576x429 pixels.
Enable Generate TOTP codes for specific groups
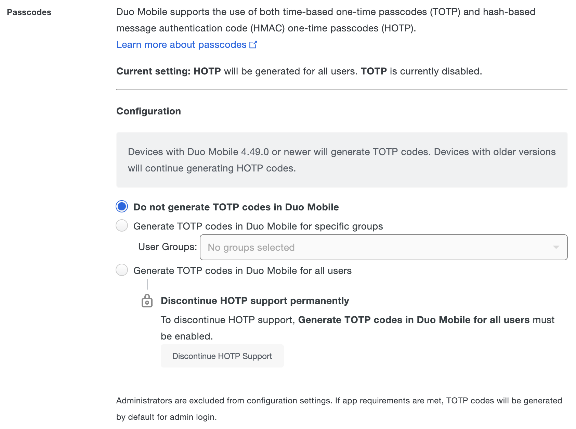[121, 226]
